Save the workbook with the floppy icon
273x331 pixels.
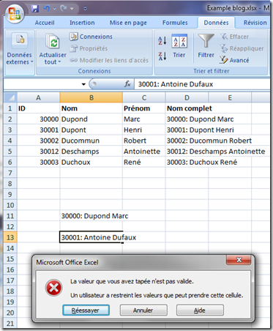click(x=35, y=9)
